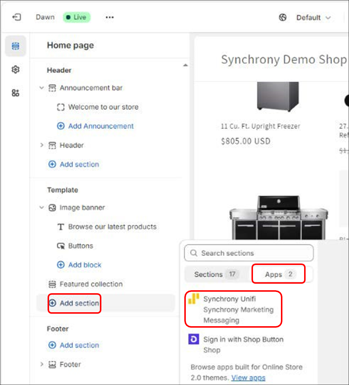
Task: Click the exit editor icon
Action: point(16,17)
